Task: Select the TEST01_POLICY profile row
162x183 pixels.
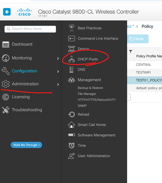Action: pyautogui.click(x=144, y=80)
